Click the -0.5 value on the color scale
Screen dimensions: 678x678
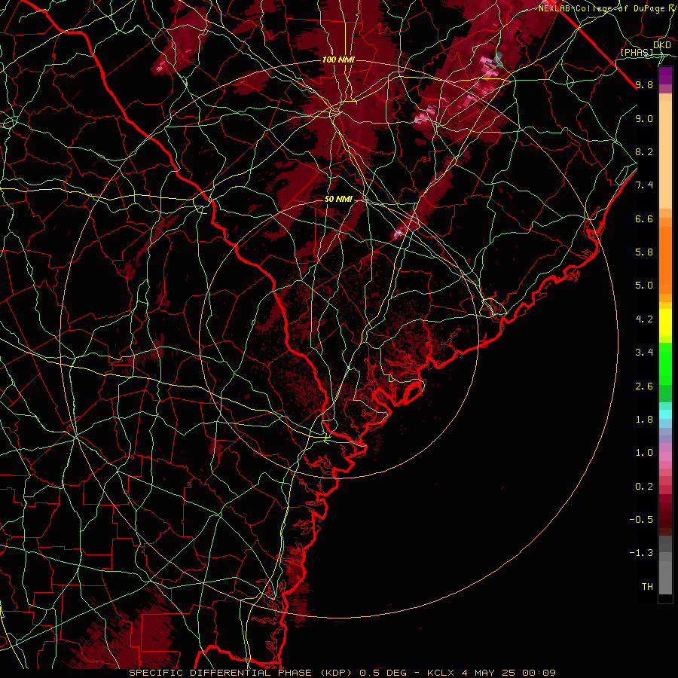(641, 520)
